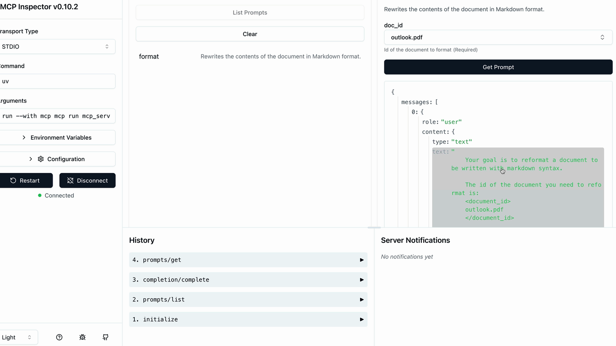
Task: Click the role "user" JSON value
Action: coord(451,122)
